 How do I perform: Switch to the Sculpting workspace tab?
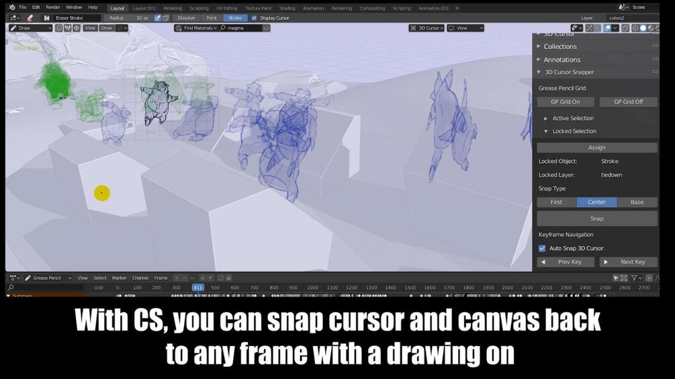pos(199,8)
